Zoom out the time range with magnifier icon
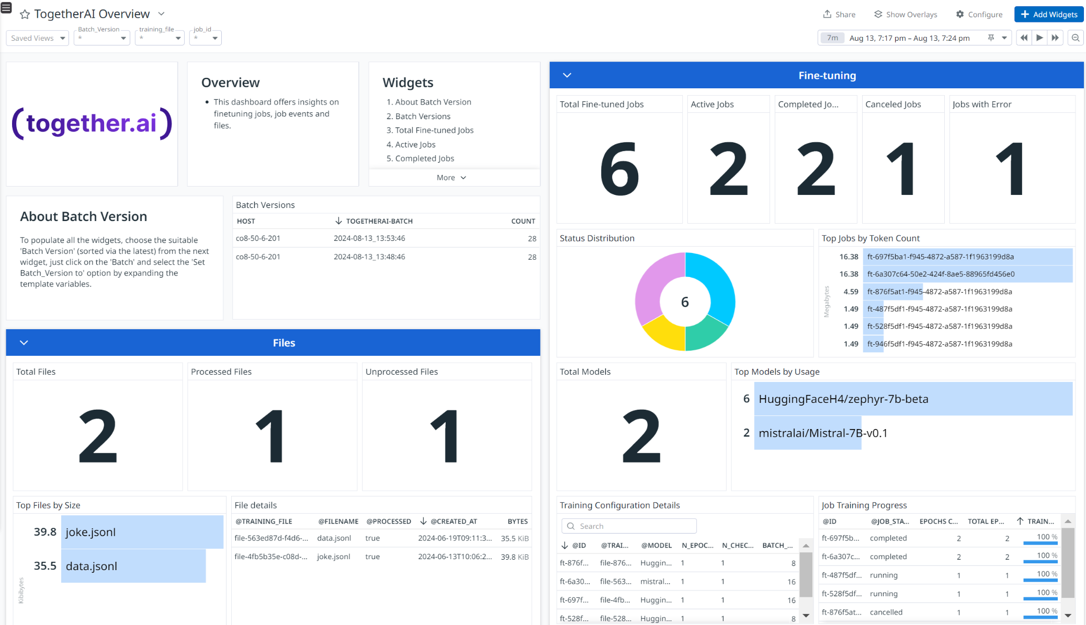Screen dimensions: 1086x625 click(x=1076, y=38)
